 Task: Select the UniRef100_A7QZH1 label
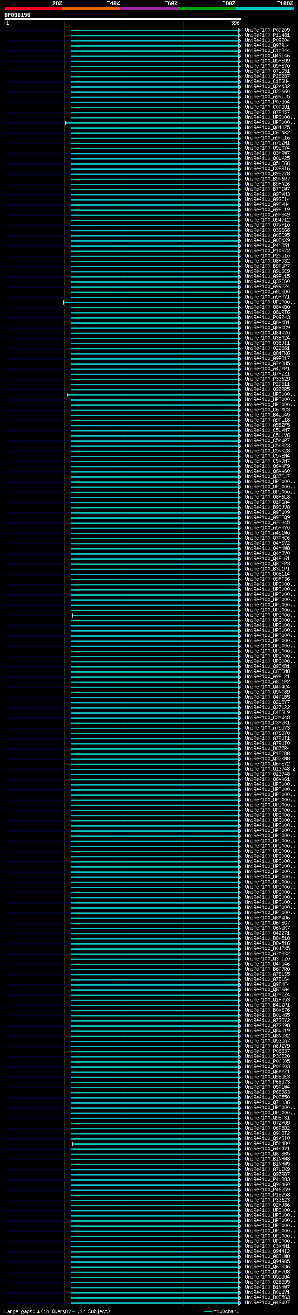(267, 143)
